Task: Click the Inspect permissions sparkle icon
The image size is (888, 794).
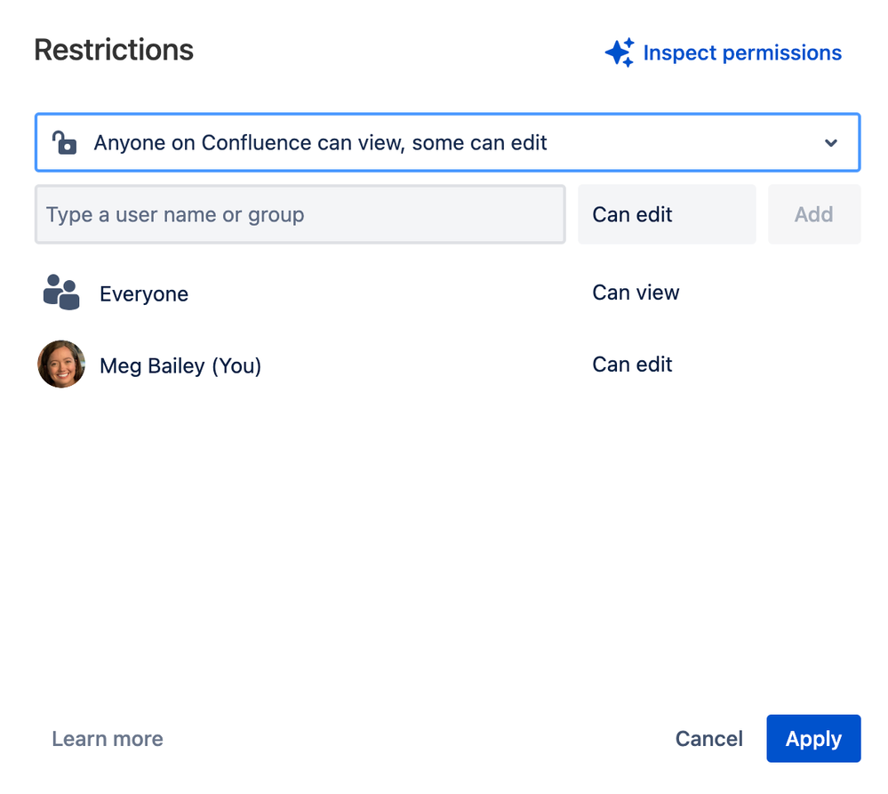Action: click(x=620, y=52)
